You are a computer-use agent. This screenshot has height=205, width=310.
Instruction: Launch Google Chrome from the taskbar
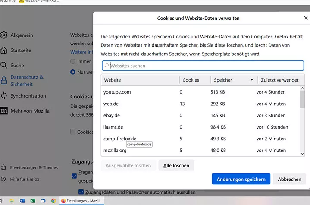coord(53,201)
